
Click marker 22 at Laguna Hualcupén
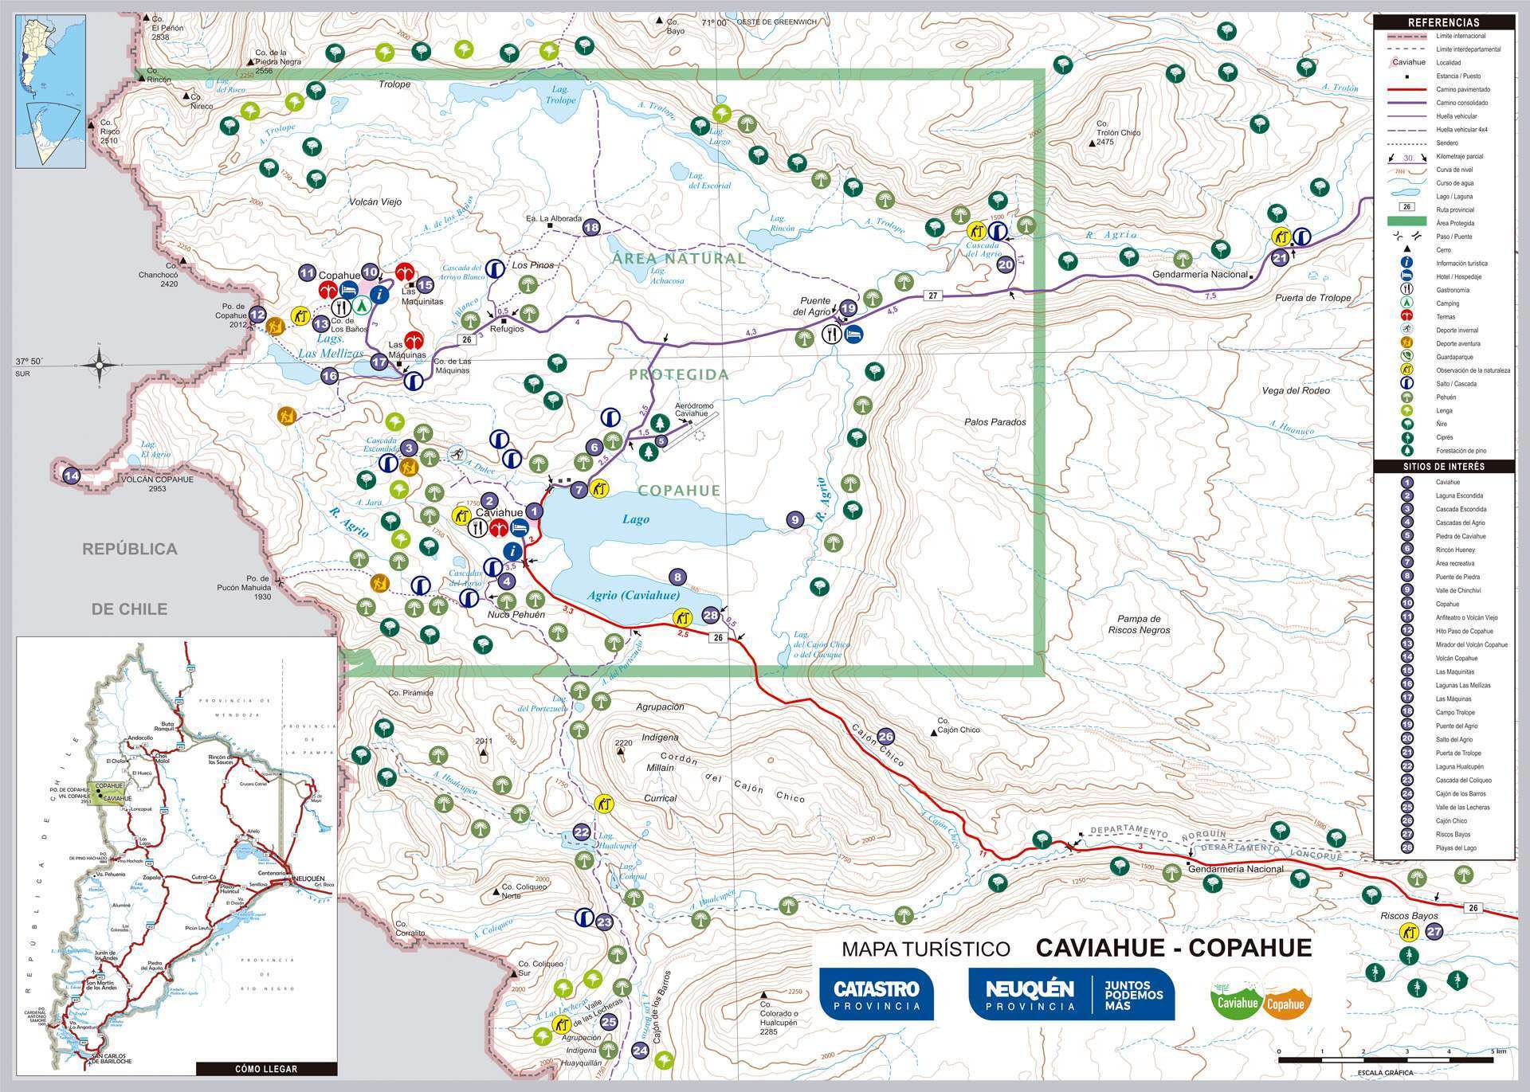582,833
